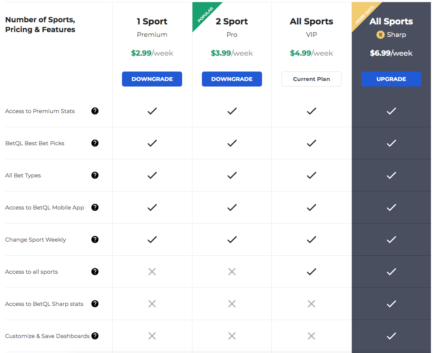
Task: Click the 1 Sport X for all sports access
Action: [152, 272]
